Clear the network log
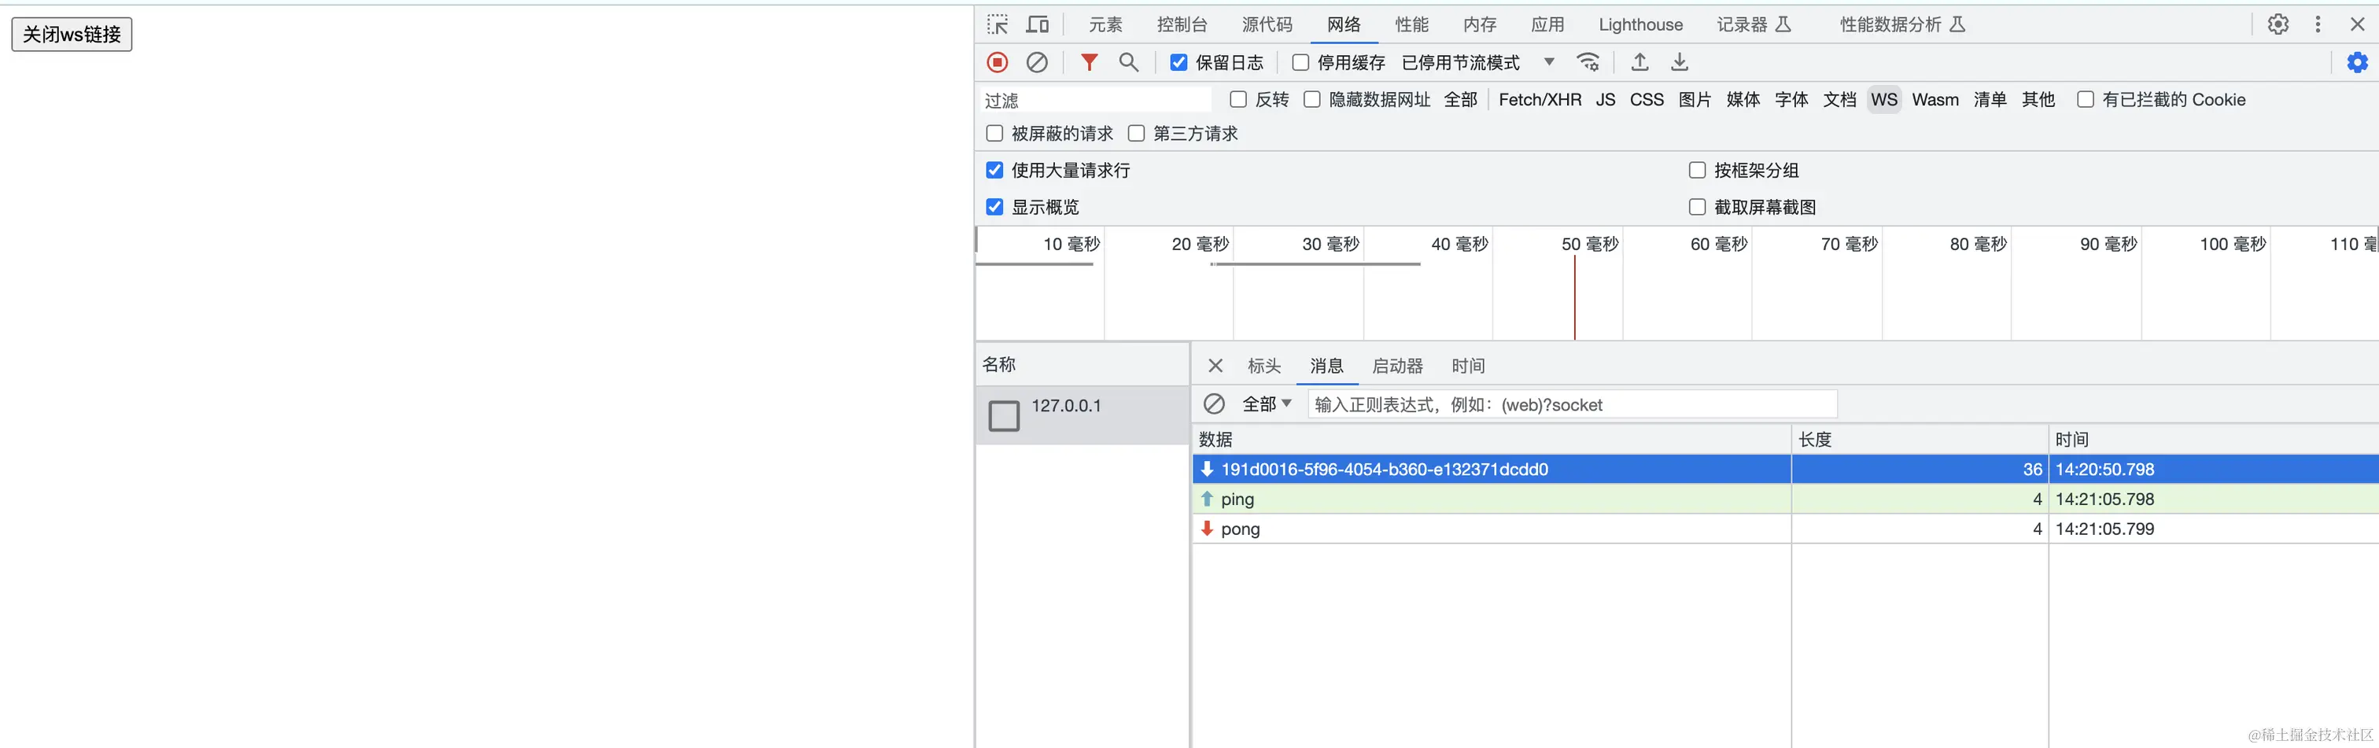The image size is (2379, 748). tap(1037, 62)
